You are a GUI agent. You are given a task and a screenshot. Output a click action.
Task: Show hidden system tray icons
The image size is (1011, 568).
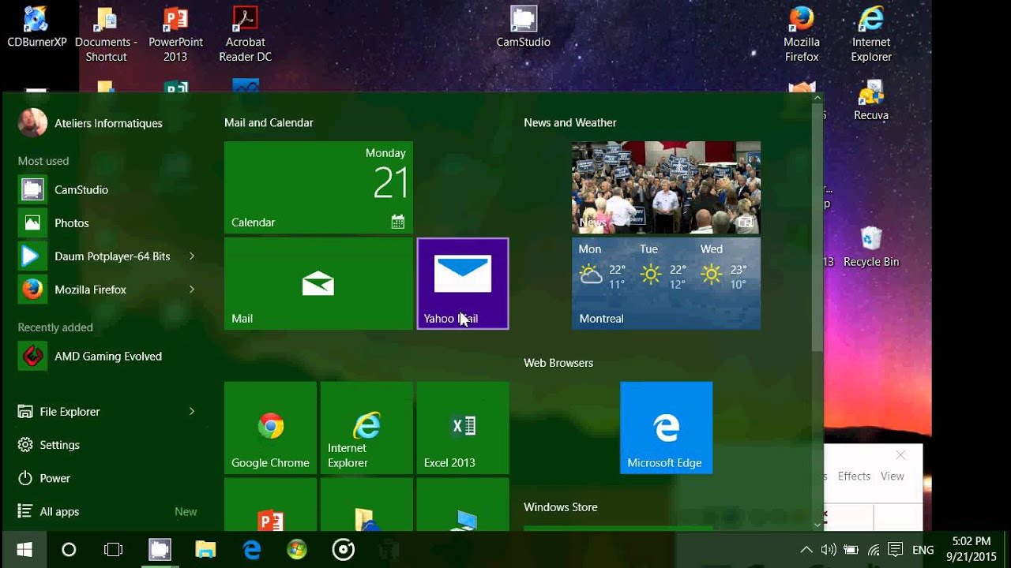tap(806, 550)
